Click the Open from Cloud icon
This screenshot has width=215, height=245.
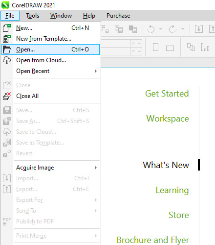click(7, 60)
